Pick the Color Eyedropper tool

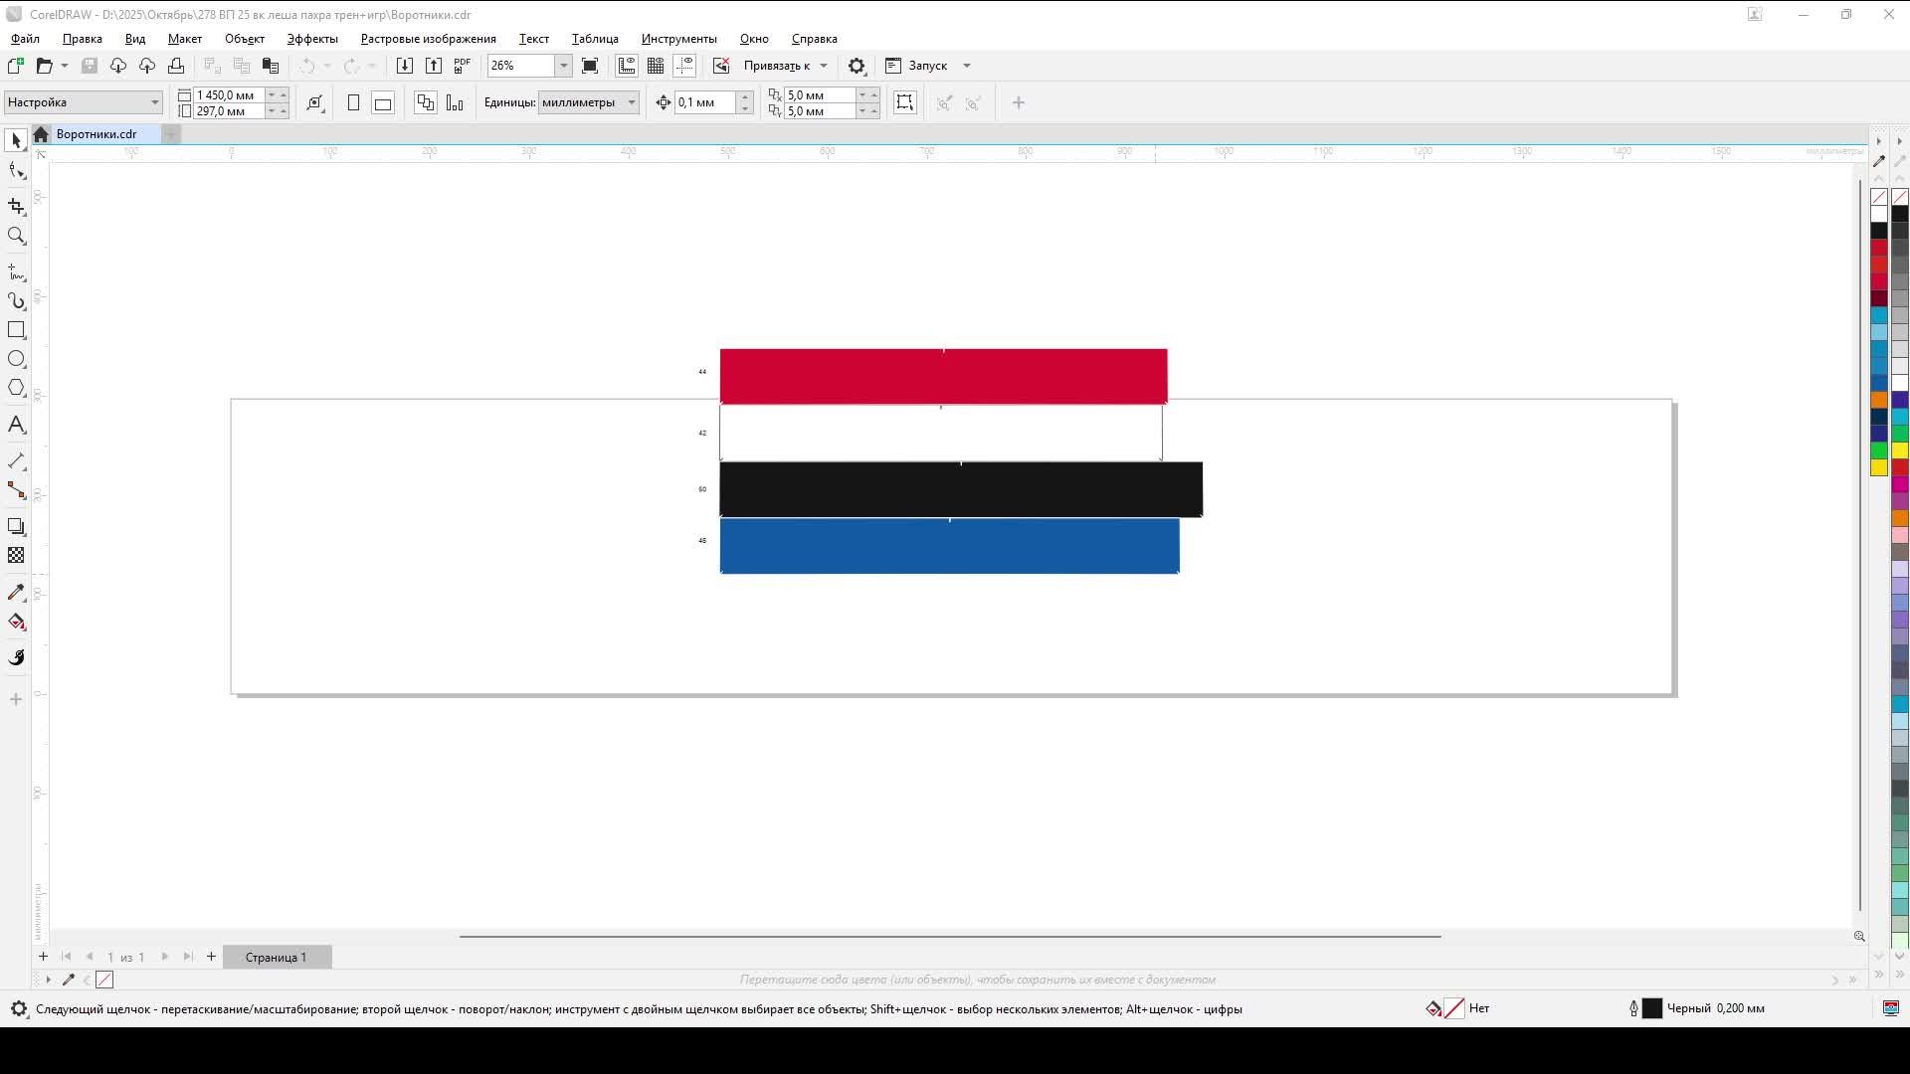[16, 592]
